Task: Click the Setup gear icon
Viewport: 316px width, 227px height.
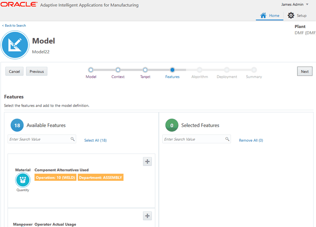Action: click(x=291, y=15)
